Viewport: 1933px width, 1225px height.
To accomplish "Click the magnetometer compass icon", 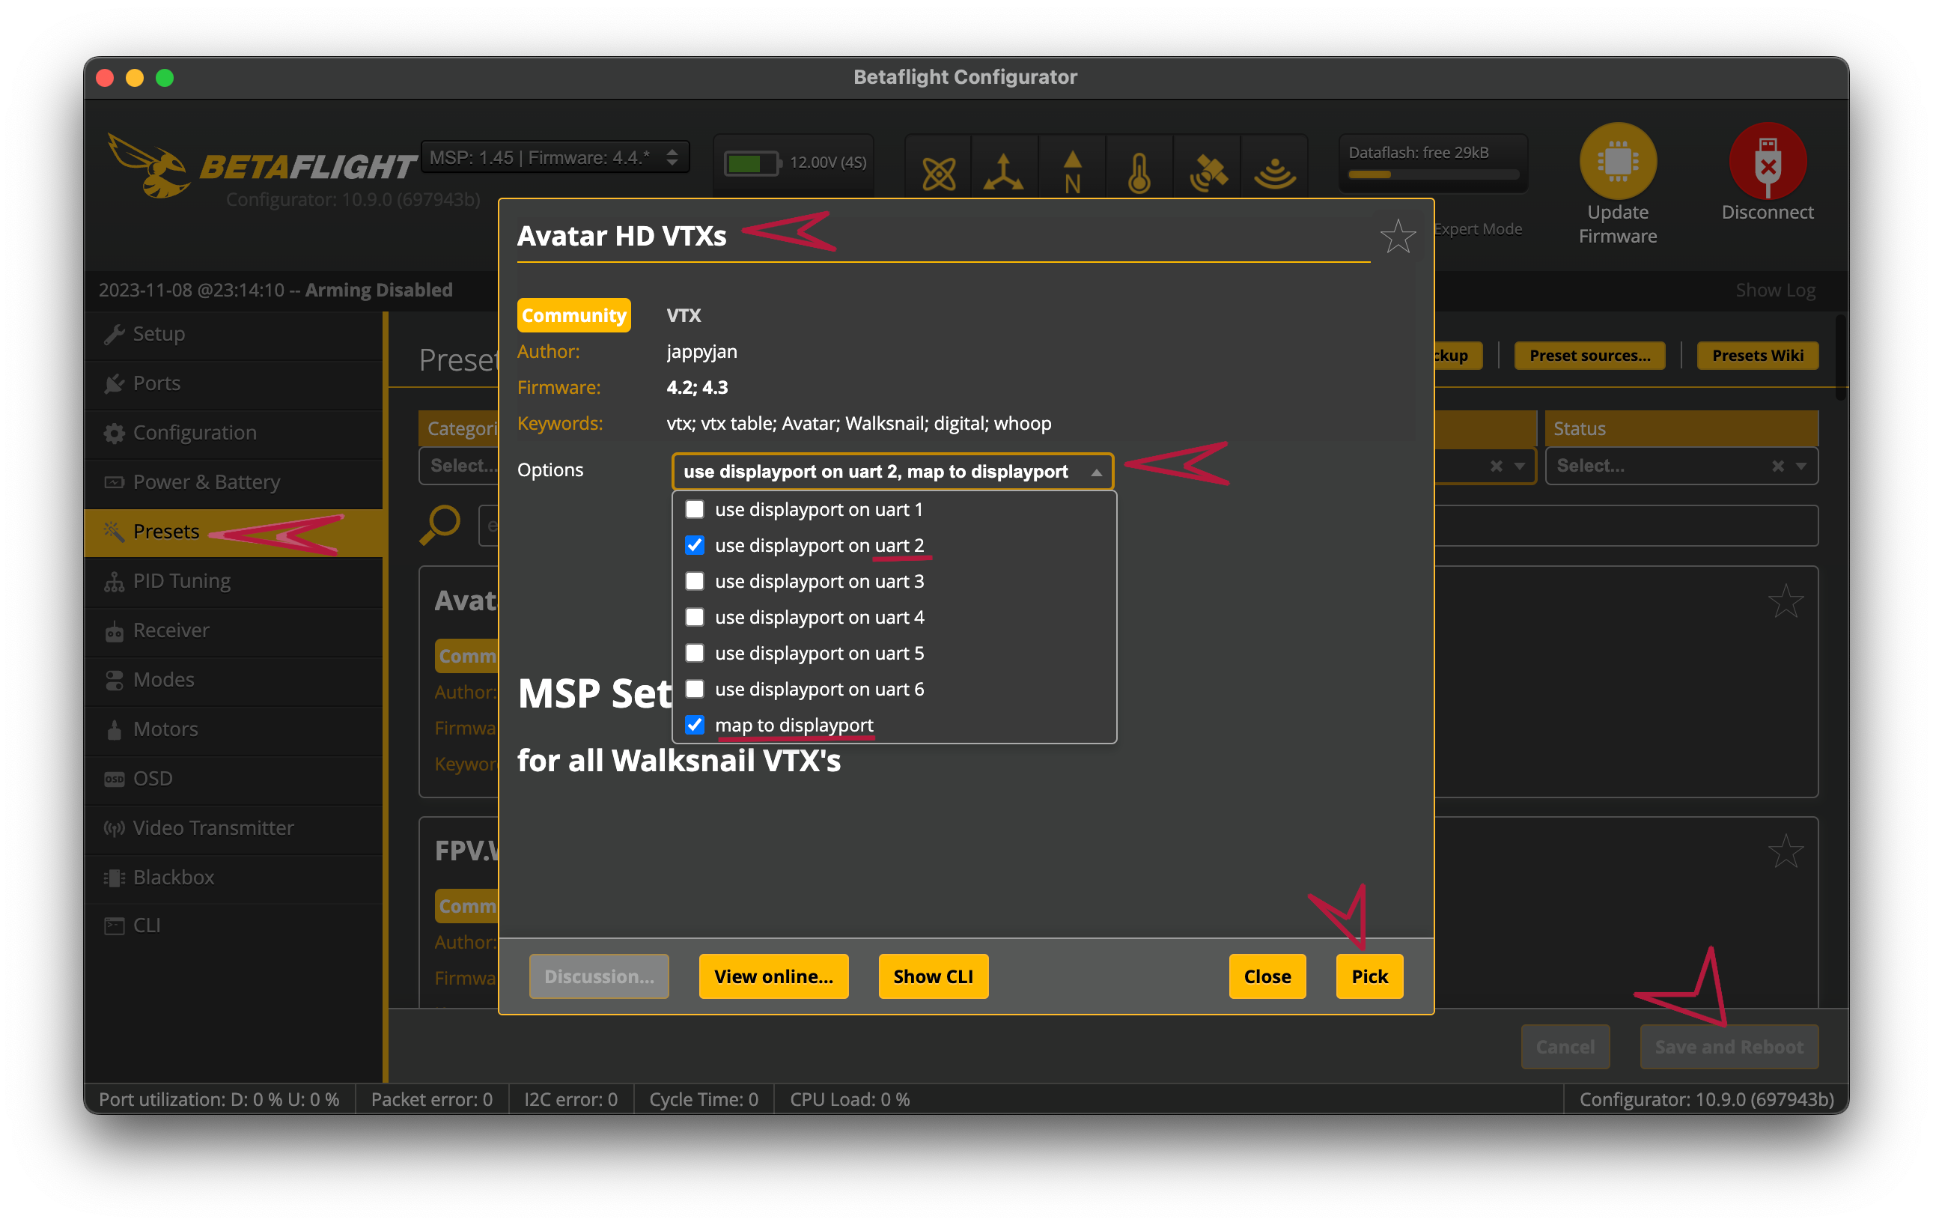I will pyautogui.click(x=1071, y=172).
